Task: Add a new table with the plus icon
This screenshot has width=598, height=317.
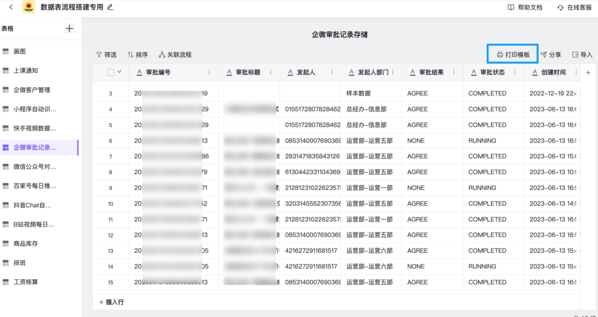Action: pos(69,28)
